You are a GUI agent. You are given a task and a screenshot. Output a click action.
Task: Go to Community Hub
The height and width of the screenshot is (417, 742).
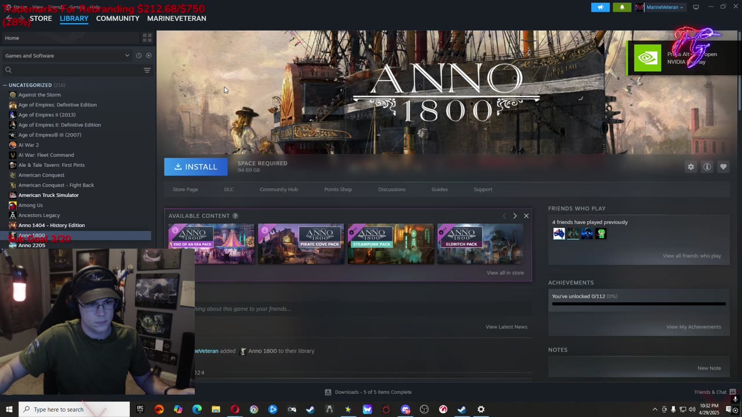pyautogui.click(x=279, y=189)
